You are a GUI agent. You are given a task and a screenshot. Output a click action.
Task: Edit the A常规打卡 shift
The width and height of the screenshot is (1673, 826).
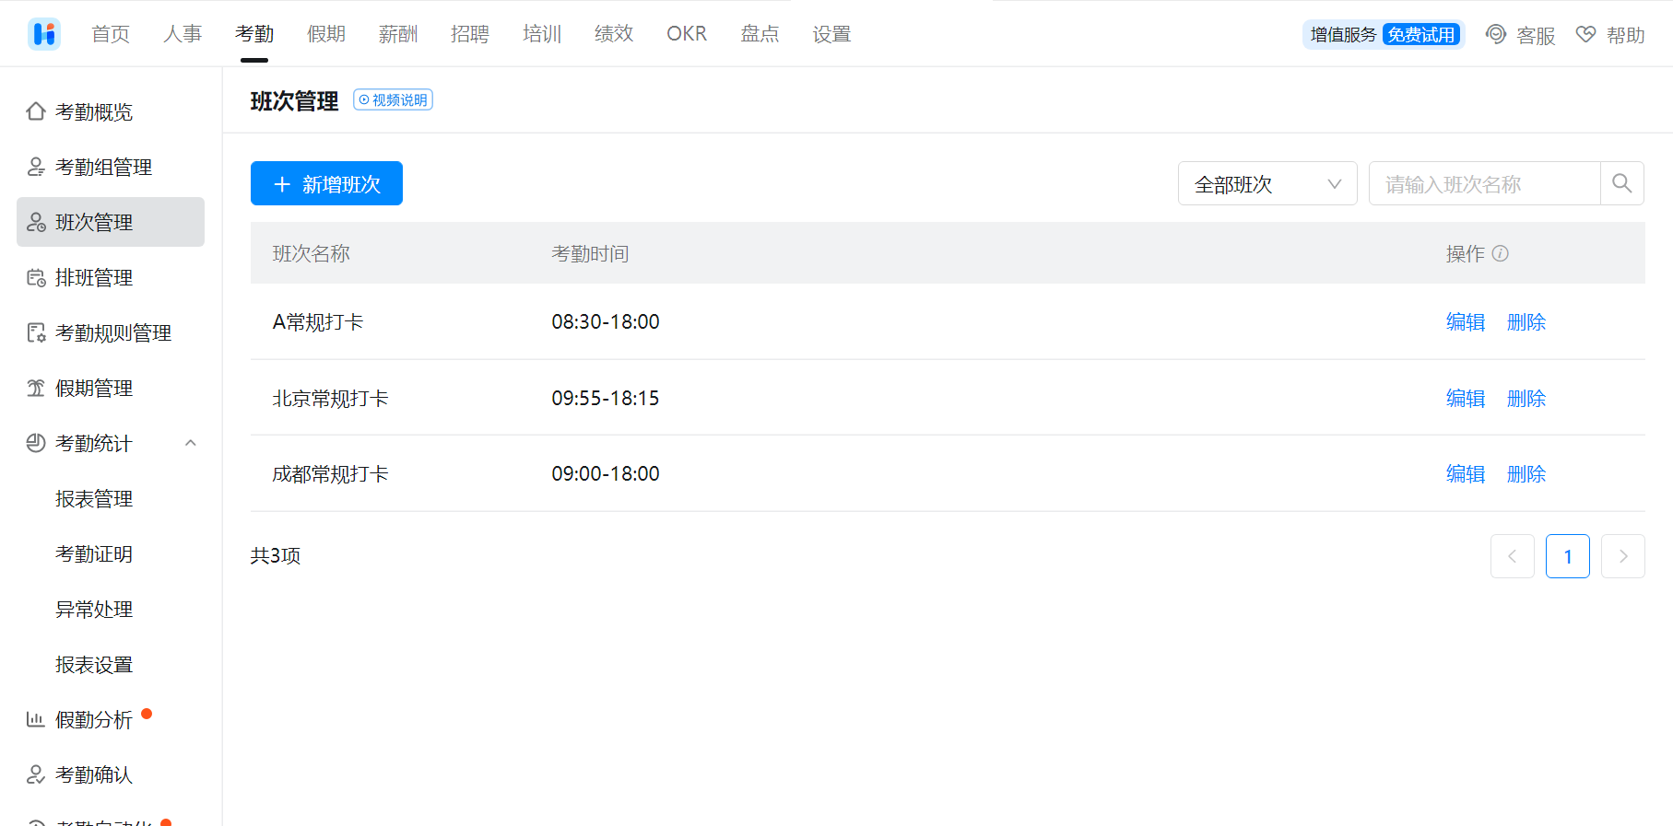tap(1466, 321)
